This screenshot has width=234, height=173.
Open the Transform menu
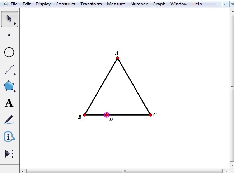(x=91, y=4)
